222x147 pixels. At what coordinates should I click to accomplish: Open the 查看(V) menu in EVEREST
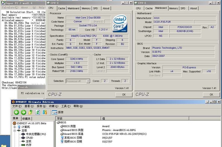pos(29,106)
